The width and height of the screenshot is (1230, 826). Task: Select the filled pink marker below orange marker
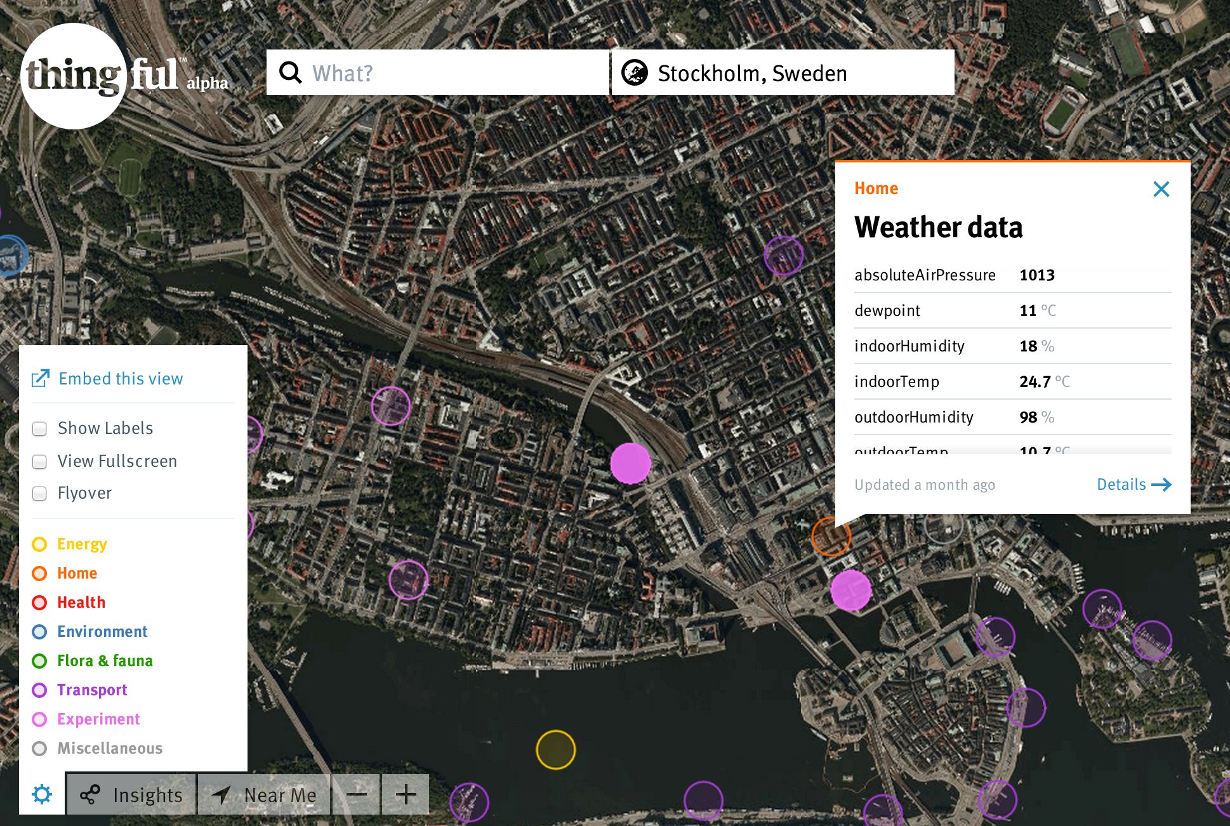tap(850, 591)
